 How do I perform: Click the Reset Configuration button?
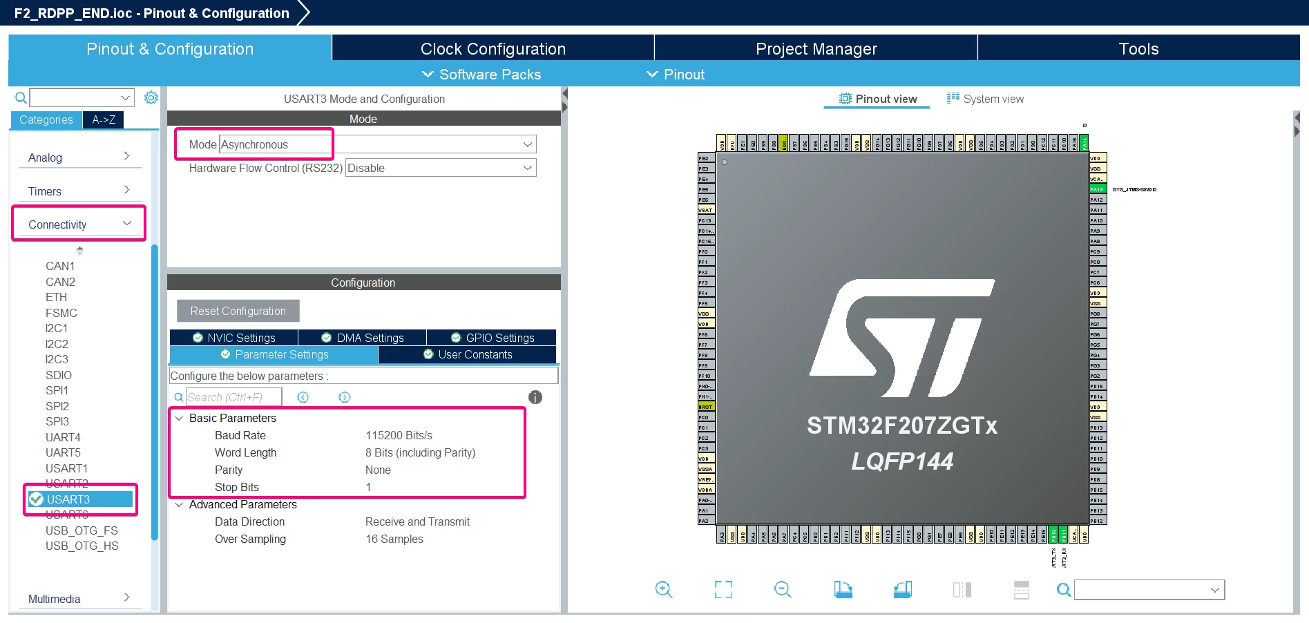238,311
